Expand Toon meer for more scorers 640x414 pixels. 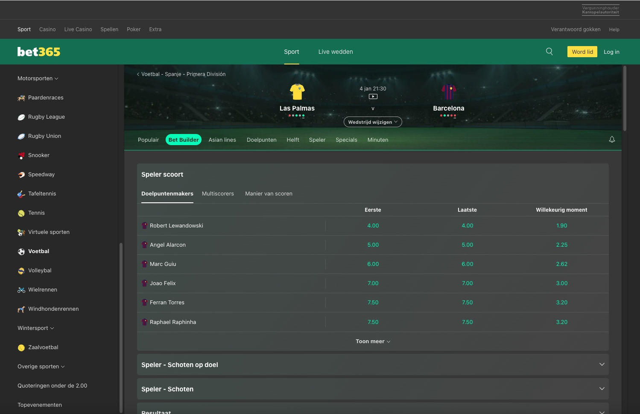(x=373, y=341)
